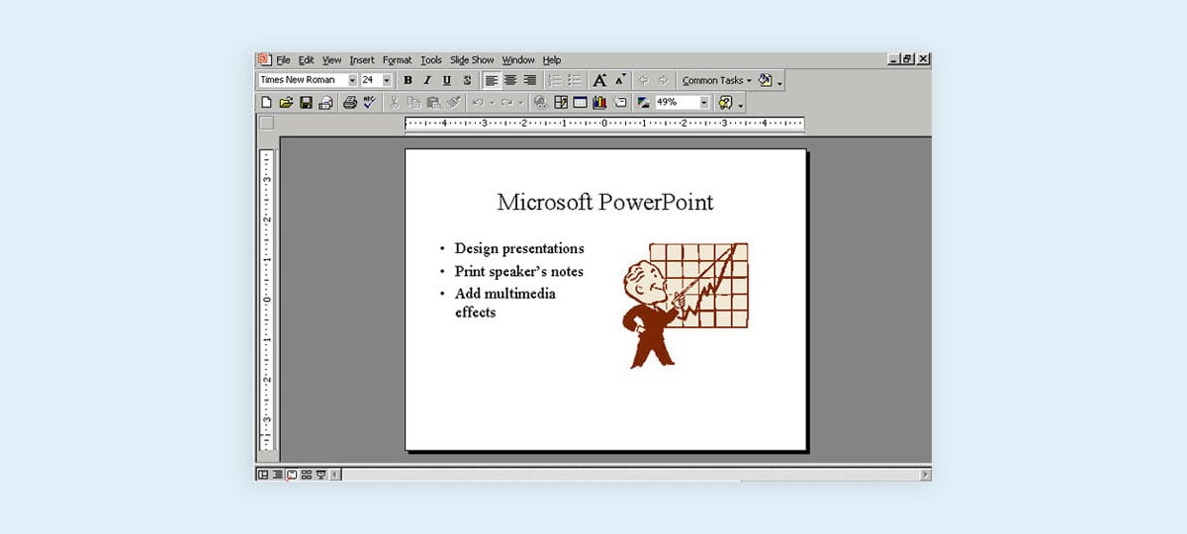Toggle Numbering list button
1187x534 pixels.
click(x=555, y=80)
